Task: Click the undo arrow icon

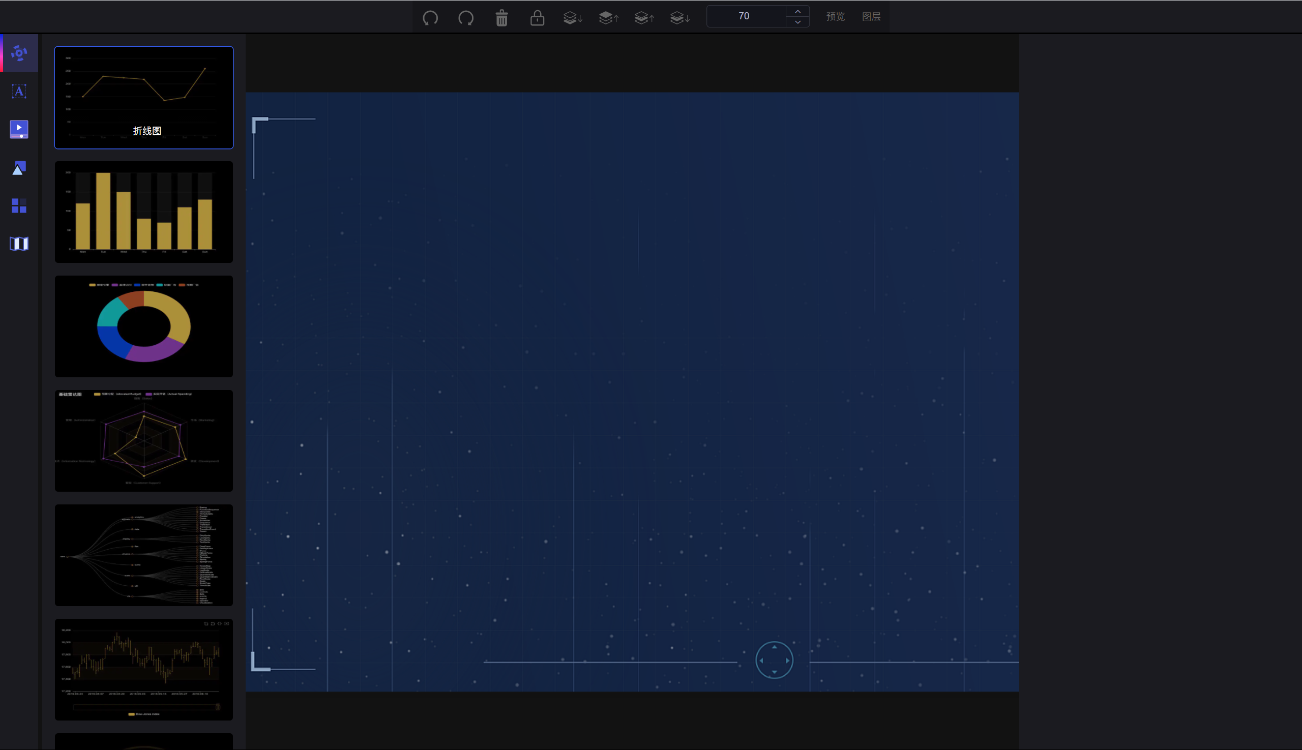Action: tap(430, 18)
